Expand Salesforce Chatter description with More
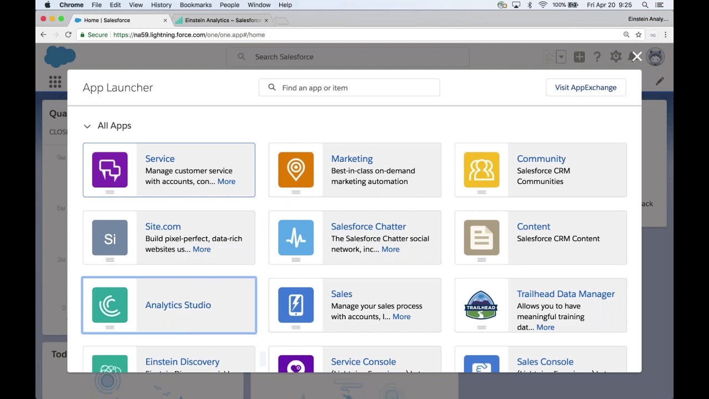This screenshot has height=399, width=709. [391, 249]
